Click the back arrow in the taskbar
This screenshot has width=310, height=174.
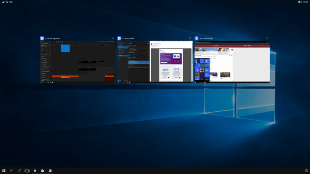click(x=11, y=171)
